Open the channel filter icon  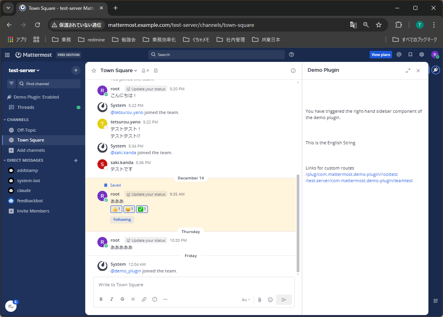pyautogui.click(x=11, y=84)
